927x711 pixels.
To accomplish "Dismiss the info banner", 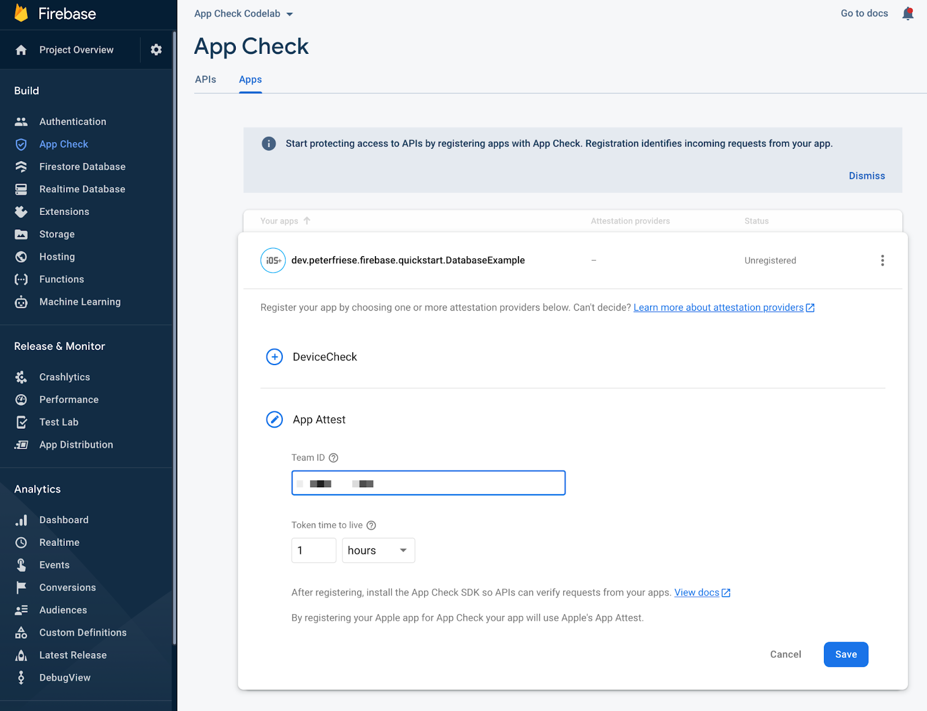I will tap(866, 176).
